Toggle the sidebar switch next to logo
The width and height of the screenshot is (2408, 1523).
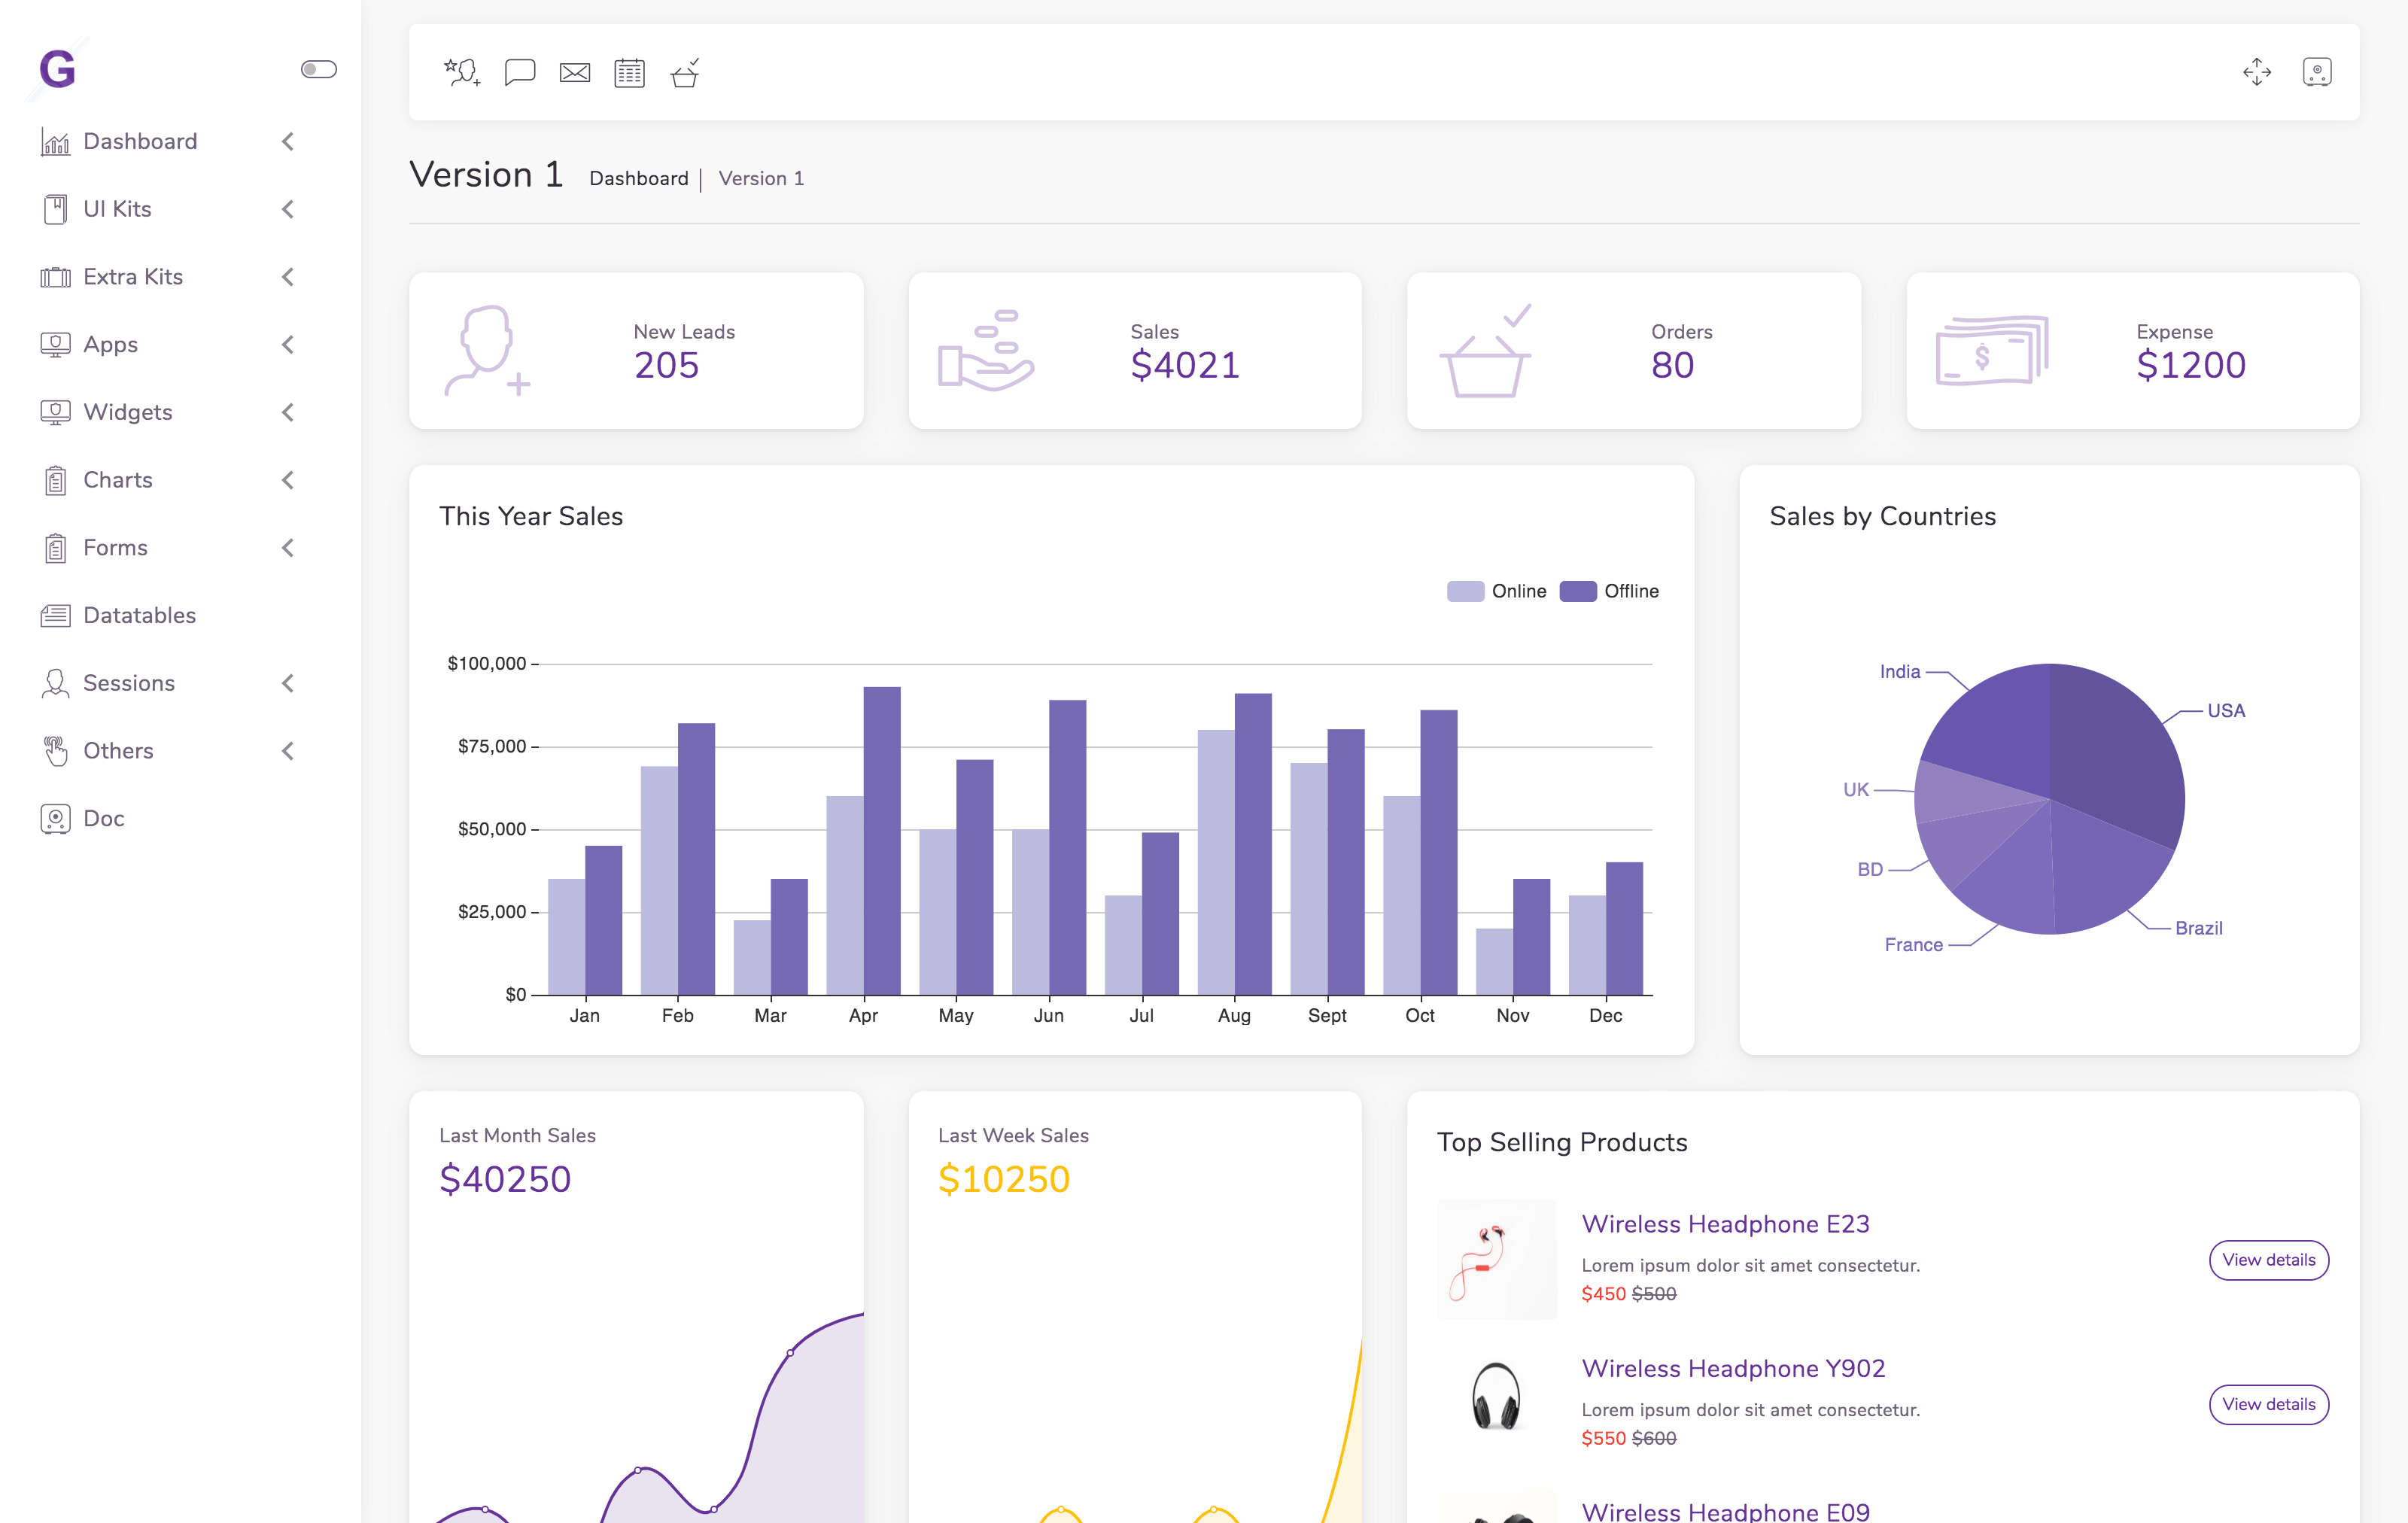(x=318, y=69)
